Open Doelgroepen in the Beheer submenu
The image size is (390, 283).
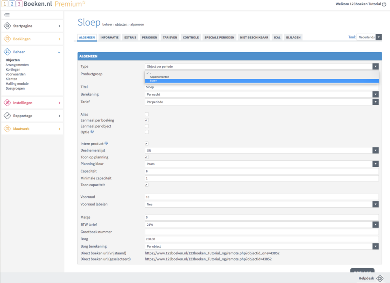(15, 88)
